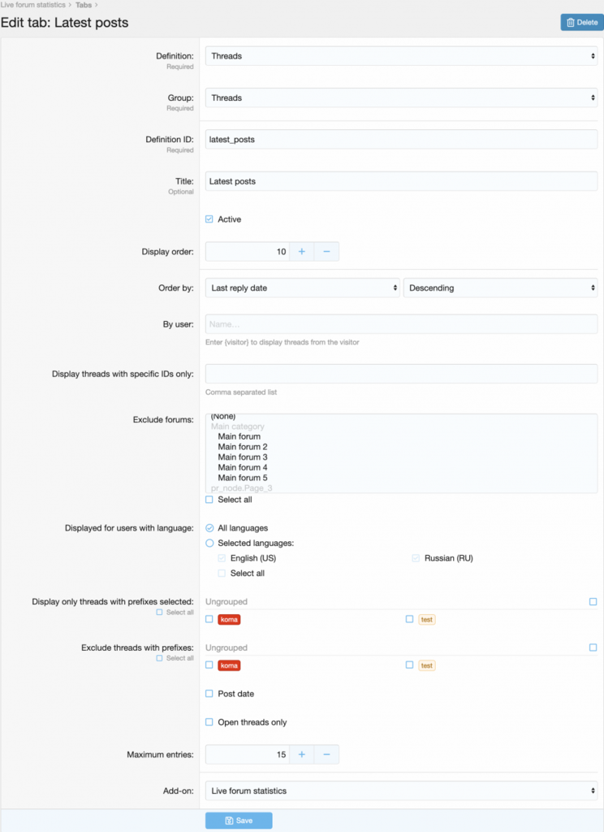Choose Selected languages radio option

click(x=209, y=543)
